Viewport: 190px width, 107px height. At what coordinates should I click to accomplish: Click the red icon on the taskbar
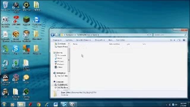tap(30, 104)
